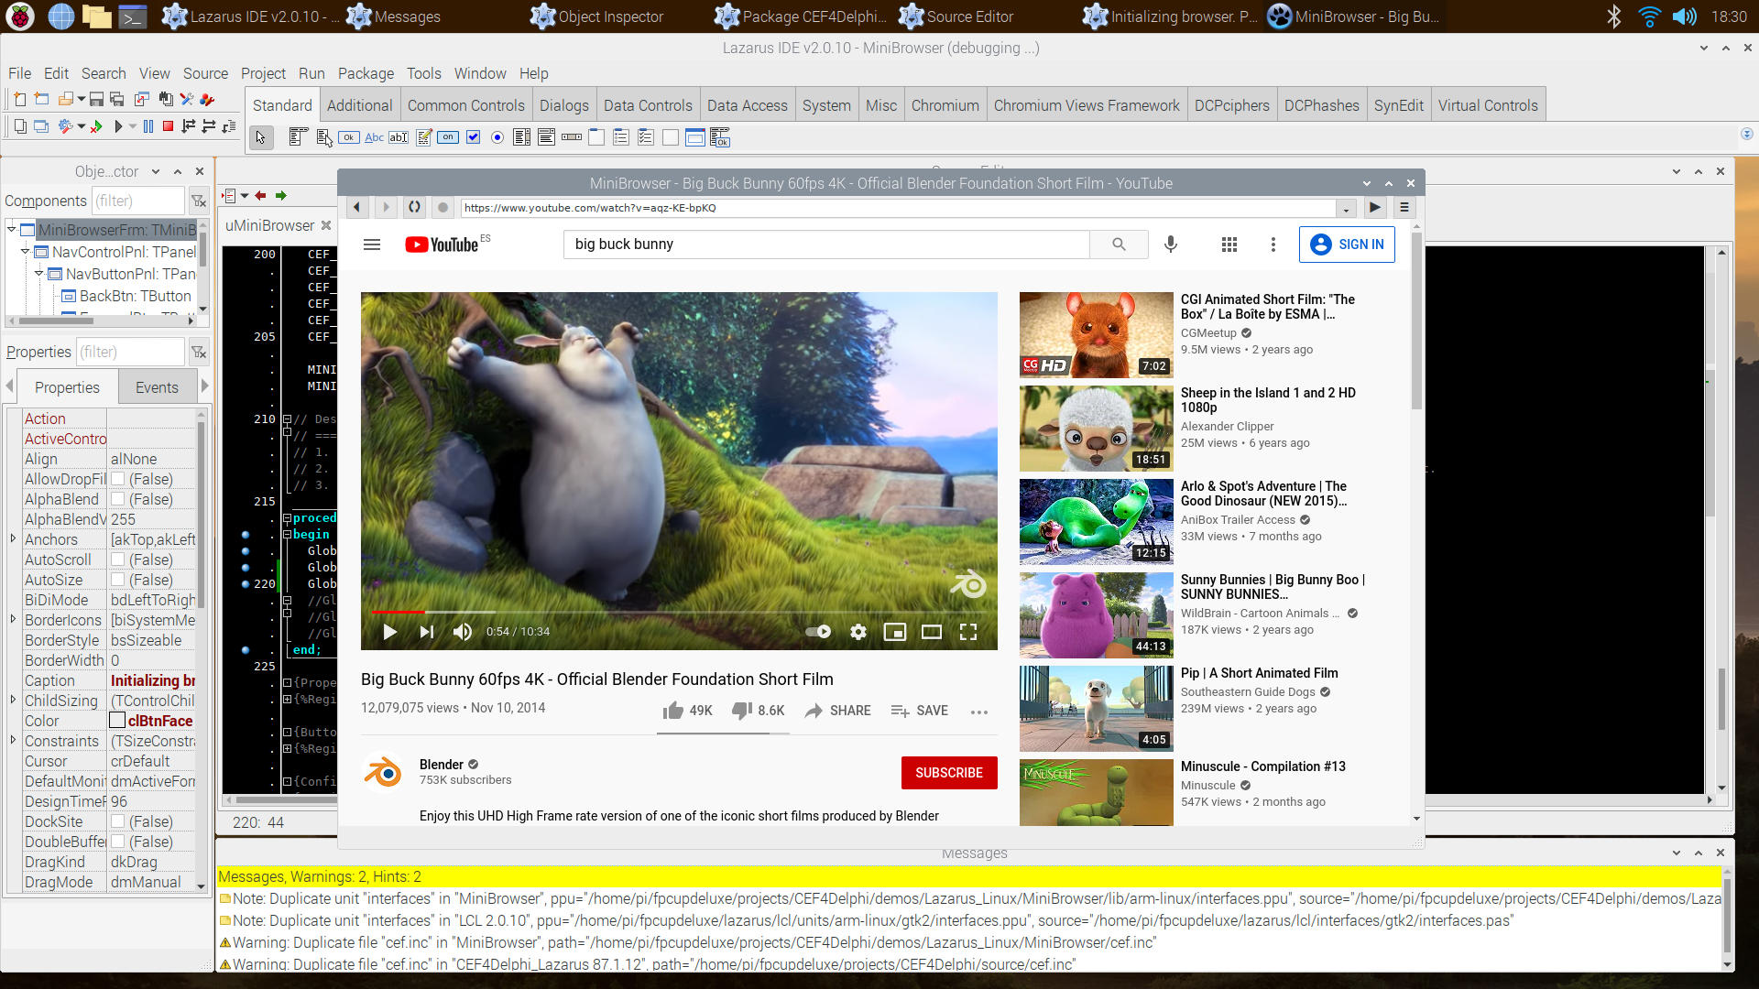Click the Pause debugging icon
Viewport: 1759px width, 989px height.
click(x=147, y=126)
